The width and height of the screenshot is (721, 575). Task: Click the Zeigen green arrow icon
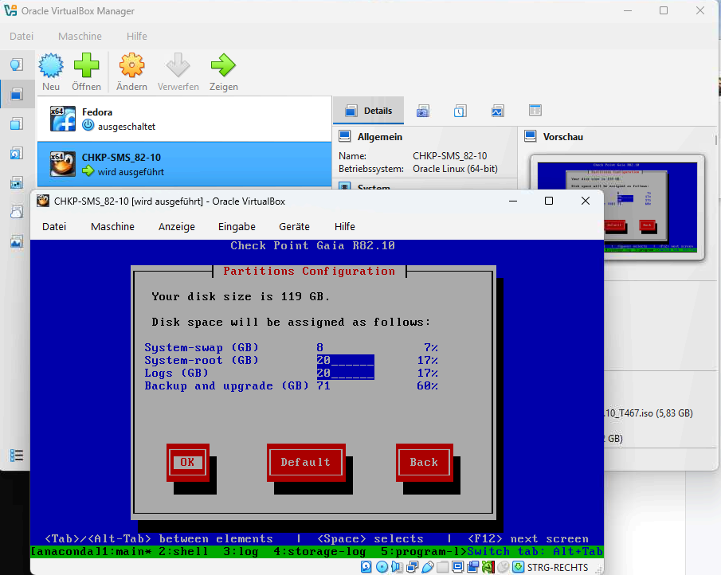223,65
